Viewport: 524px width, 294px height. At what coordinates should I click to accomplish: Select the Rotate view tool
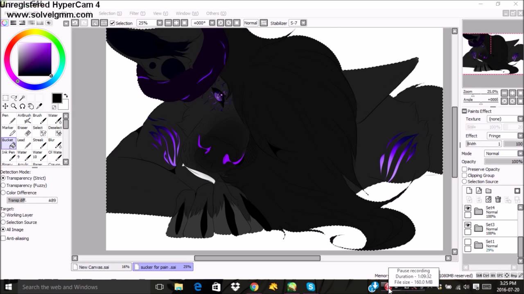coord(23,106)
